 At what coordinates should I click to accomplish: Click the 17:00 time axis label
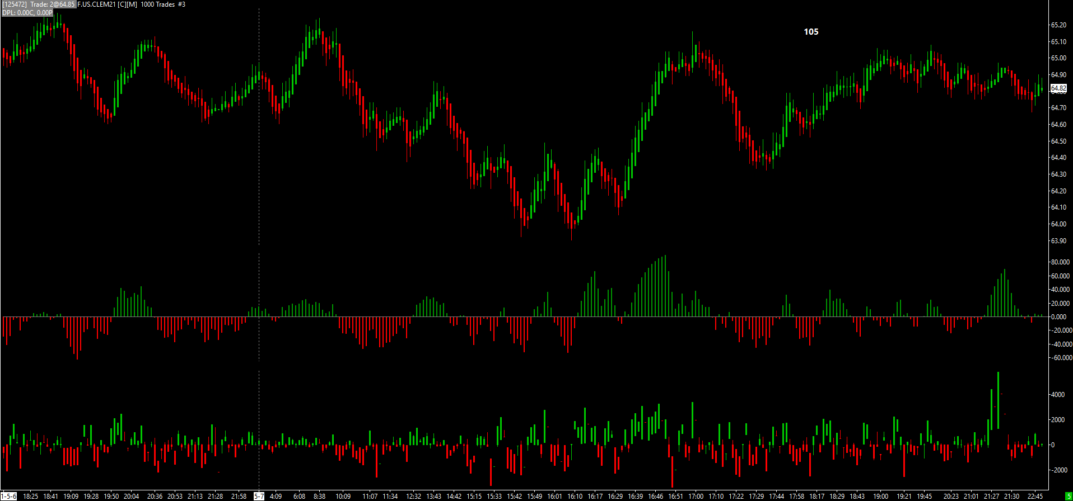point(696,497)
